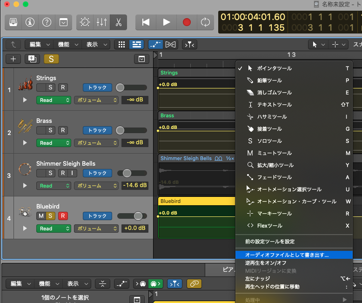This screenshot has height=303, width=362.
Task: Open Smart Controls dial icon
Action: coord(85,22)
